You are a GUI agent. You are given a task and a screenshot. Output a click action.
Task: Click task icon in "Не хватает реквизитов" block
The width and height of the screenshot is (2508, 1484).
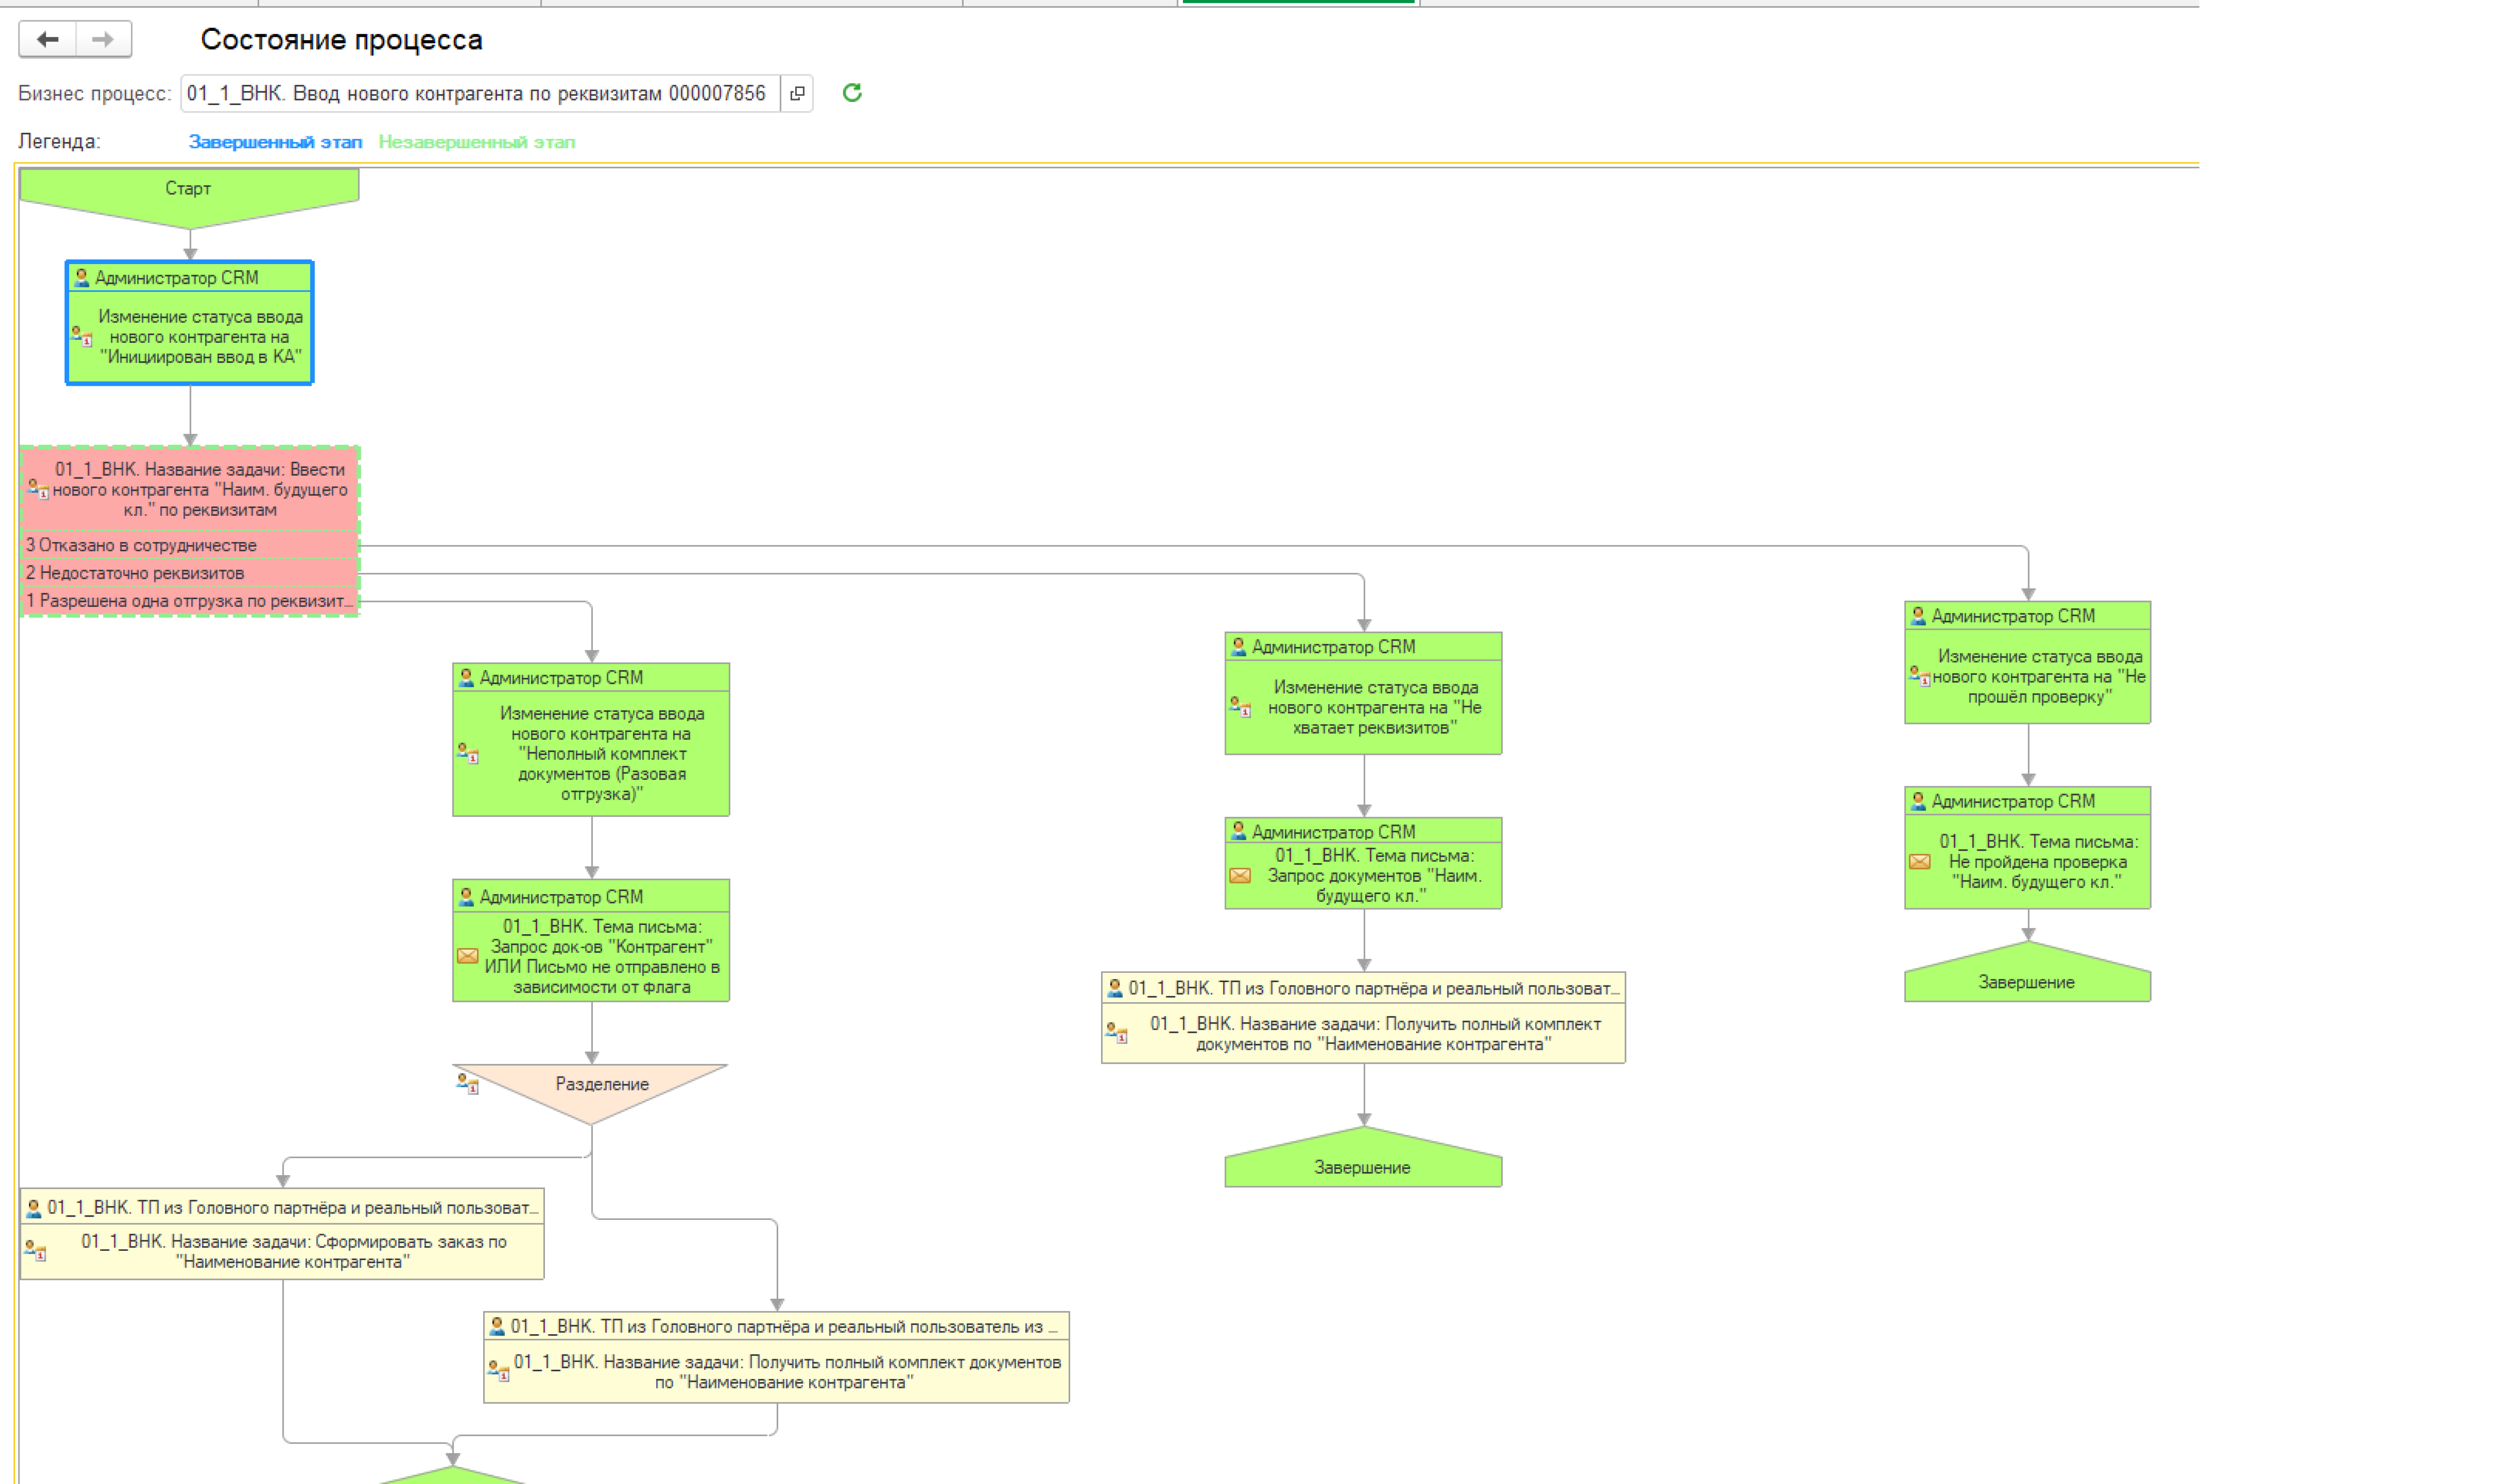pyautogui.click(x=1241, y=707)
